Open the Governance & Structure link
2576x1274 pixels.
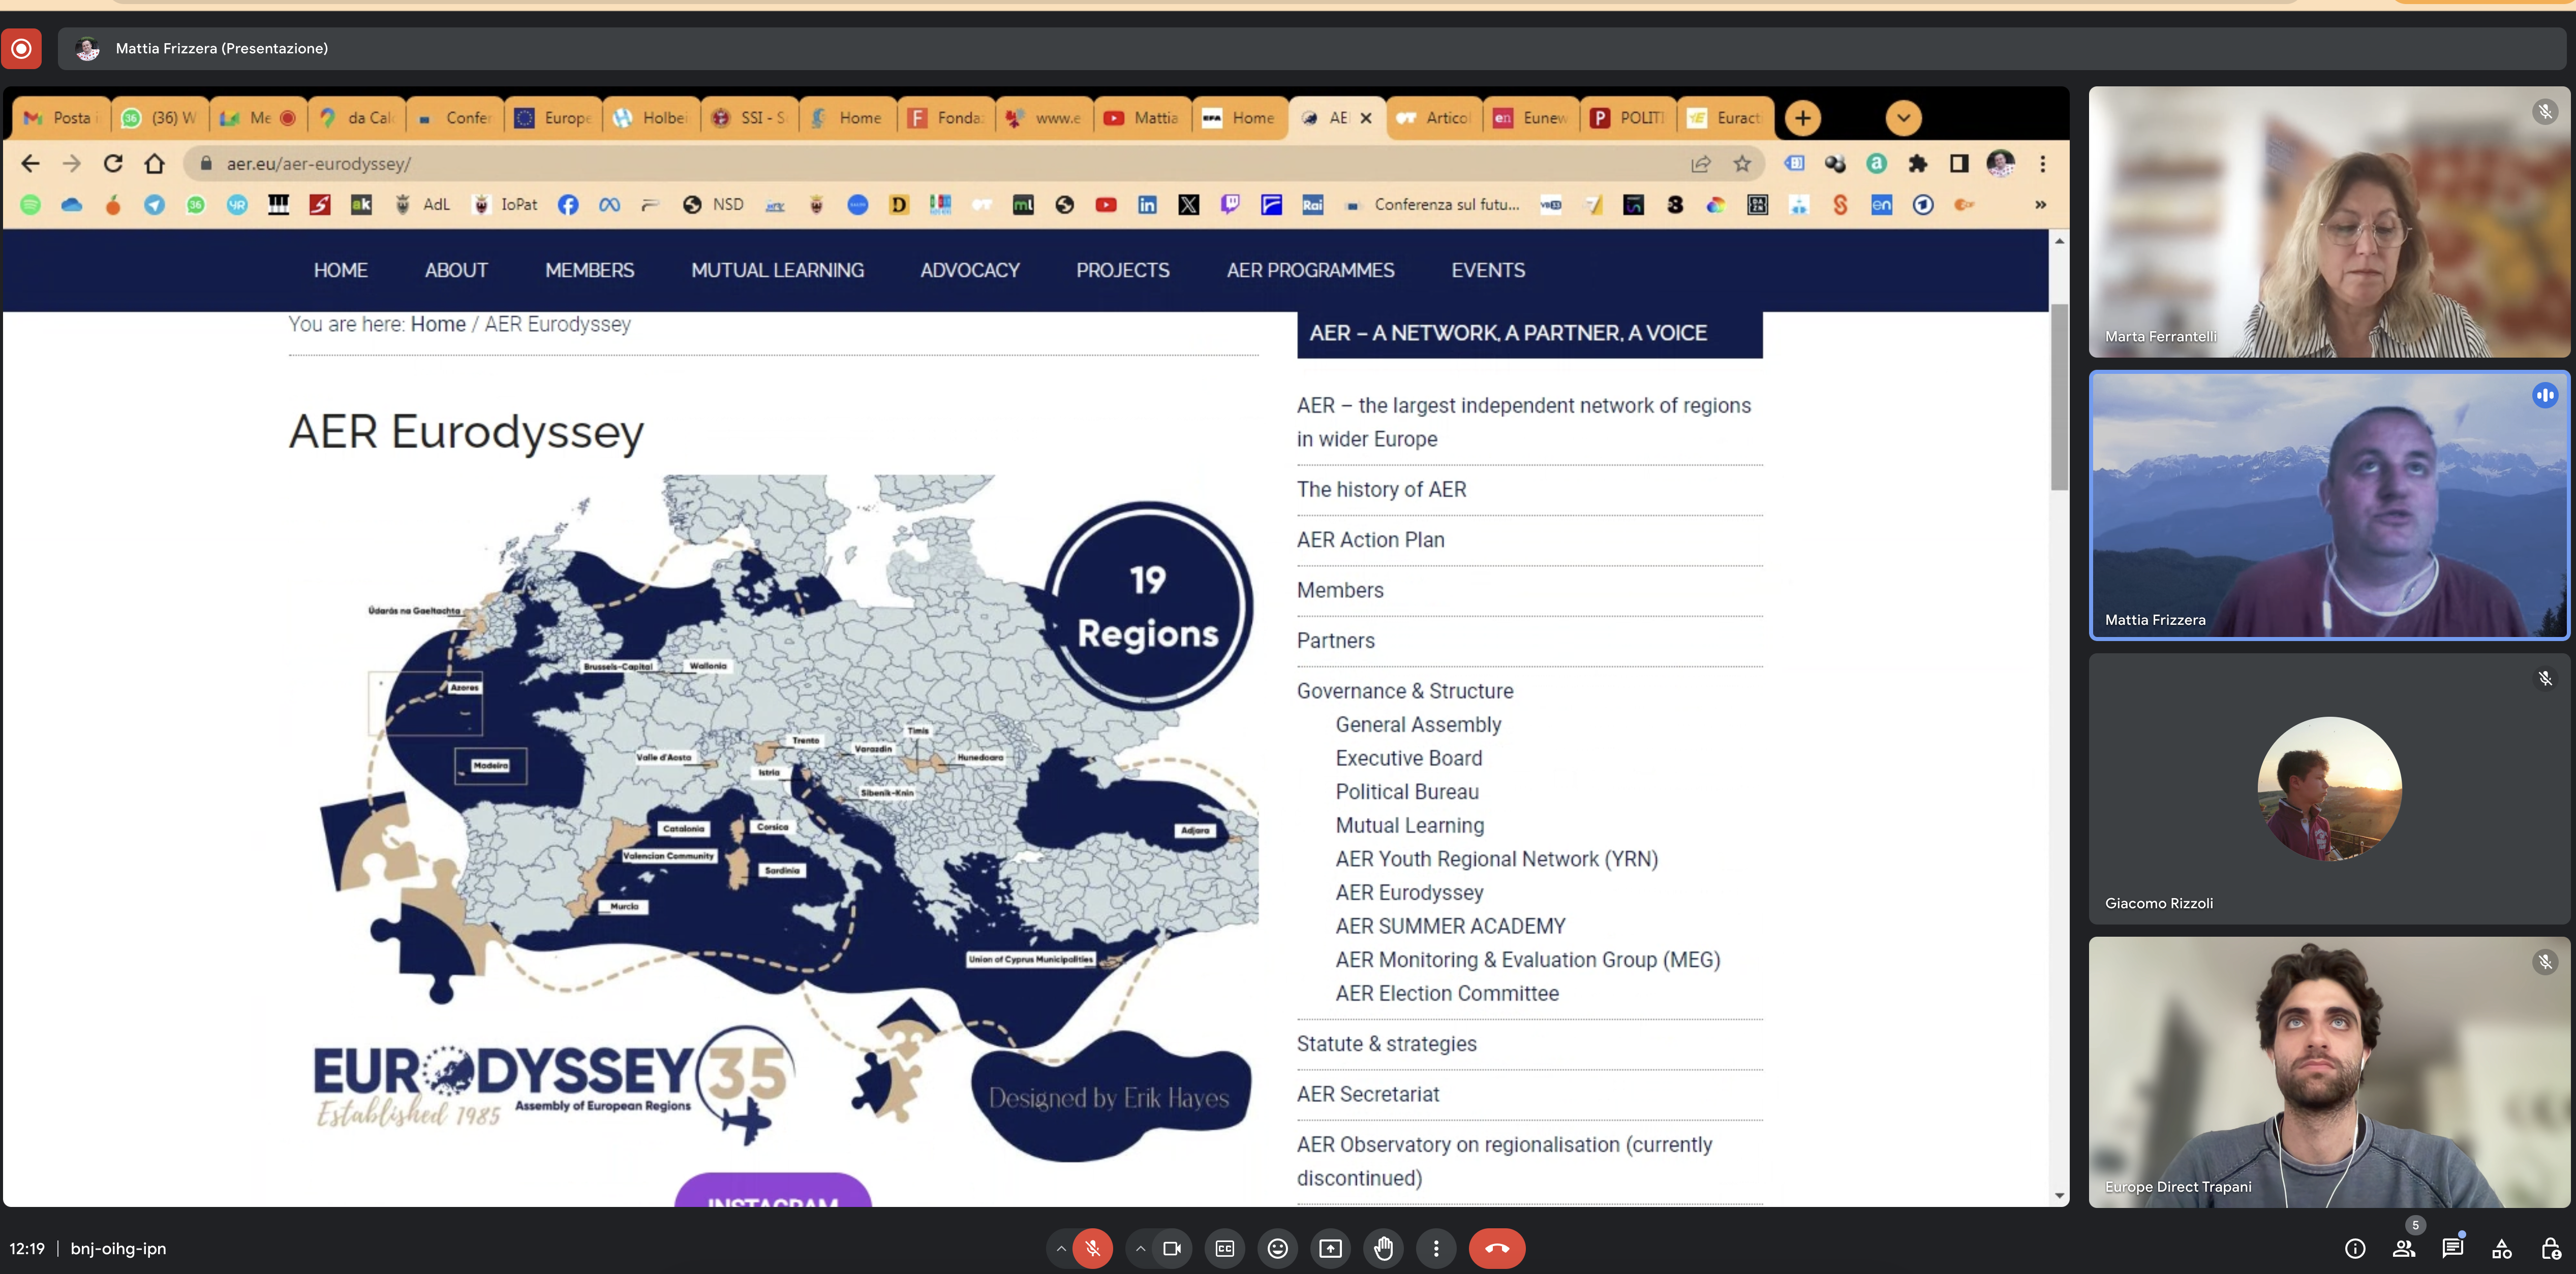[1405, 690]
